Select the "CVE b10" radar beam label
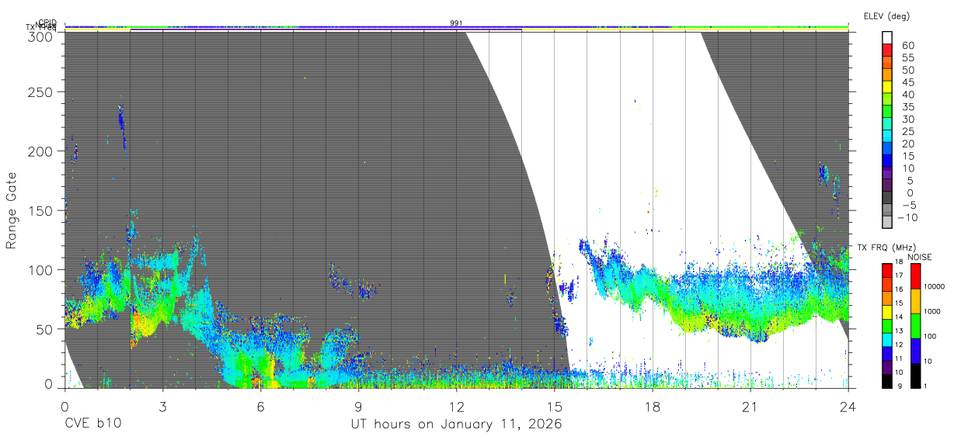Image resolution: width=954 pixels, height=440 pixels. point(92,424)
